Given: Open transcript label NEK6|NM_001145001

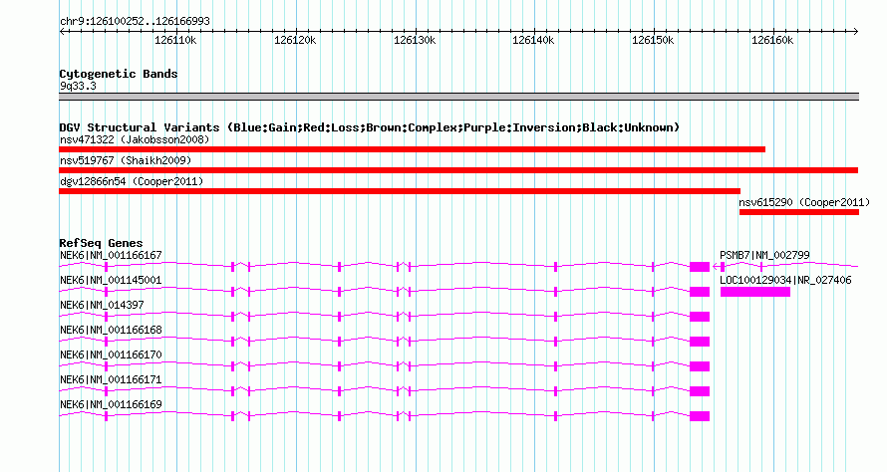Looking at the screenshot, I should pos(111,280).
